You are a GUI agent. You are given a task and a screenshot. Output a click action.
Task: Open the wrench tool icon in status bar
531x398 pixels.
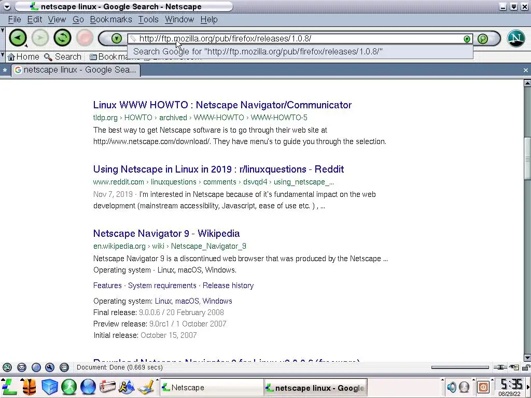click(x=50, y=367)
